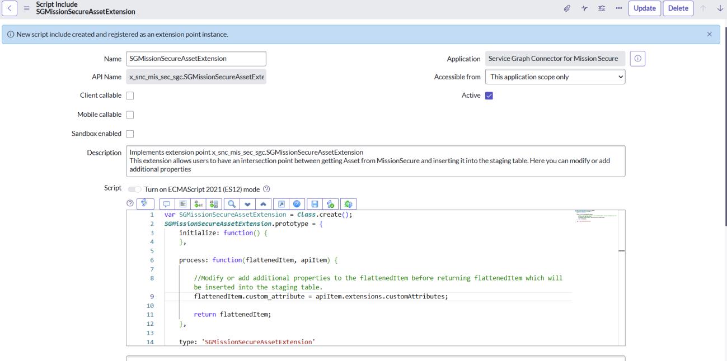Show application info next to Application field
Screen dimensions: 727x361
point(638,59)
